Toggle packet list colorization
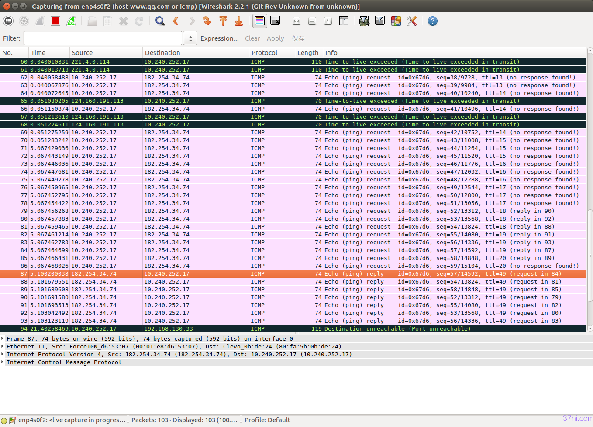The width and height of the screenshot is (593, 427). pyautogui.click(x=260, y=21)
